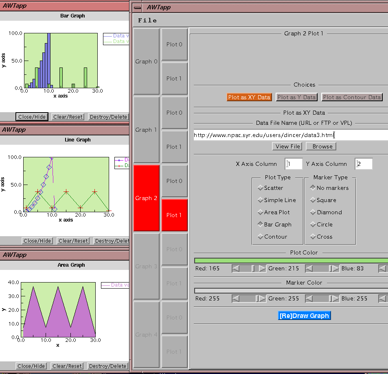Click Destroy/Delete in Line Graph window
Screen dimensions: 388x374
coord(112,241)
